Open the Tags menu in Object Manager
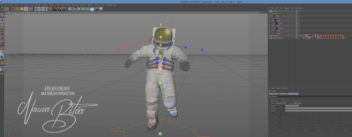The height and width of the screenshot is (137, 352). (292, 8)
